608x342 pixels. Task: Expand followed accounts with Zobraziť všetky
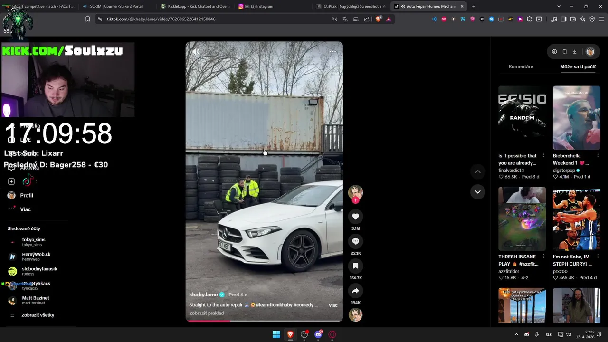[x=38, y=315]
